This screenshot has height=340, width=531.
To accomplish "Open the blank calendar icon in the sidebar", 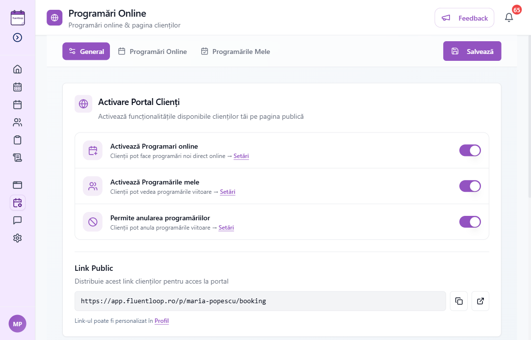I will (17, 105).
